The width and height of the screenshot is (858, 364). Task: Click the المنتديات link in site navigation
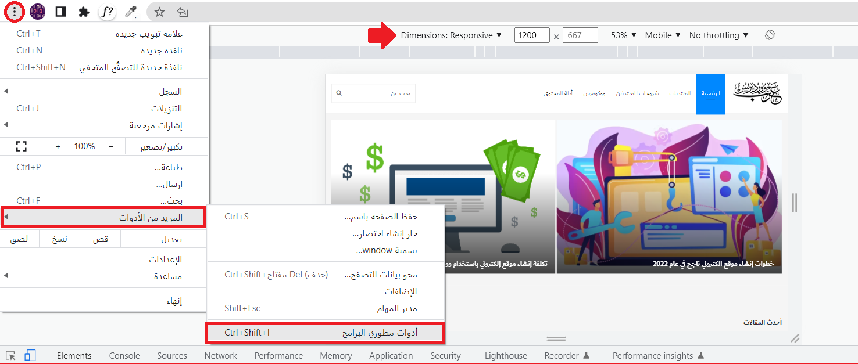(x=680, y=93)
